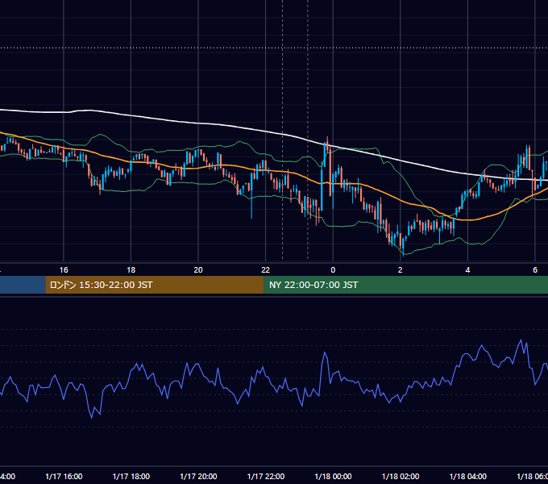The width and height of the screenshot is (548, 484).
Task: Click the blue session bar before ロンドン
Action: [x=23, y=285]
